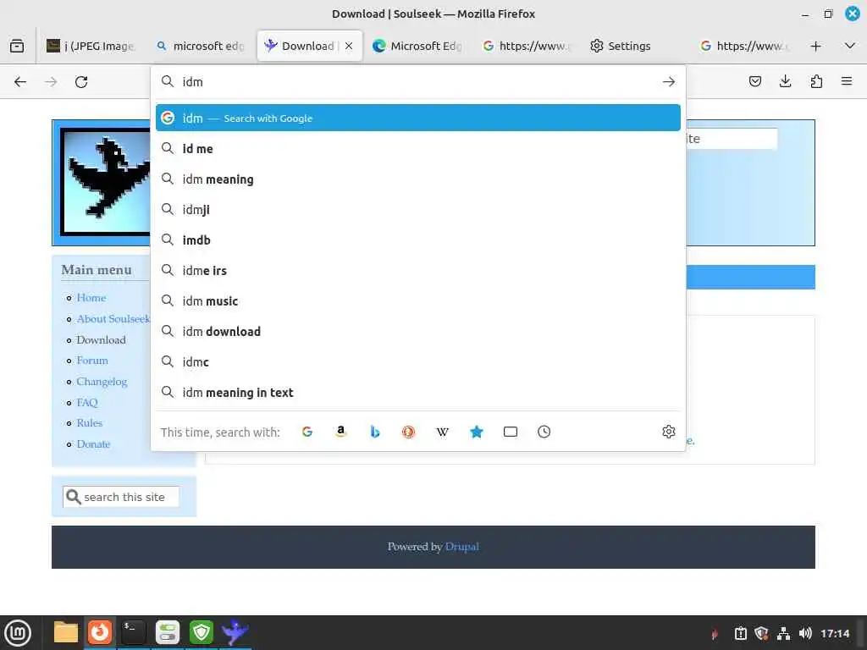This screenshot has height=650, width=867.
Task: Open the Save to Pocket icon
Action: (x=754, y=81)
